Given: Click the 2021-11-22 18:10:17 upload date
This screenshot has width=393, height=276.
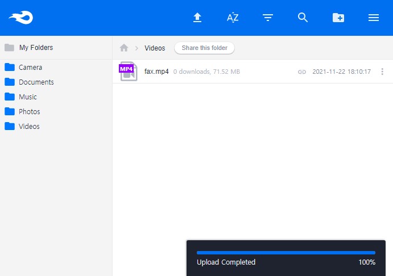Looking at the screenshot, I should click(341, 72).
